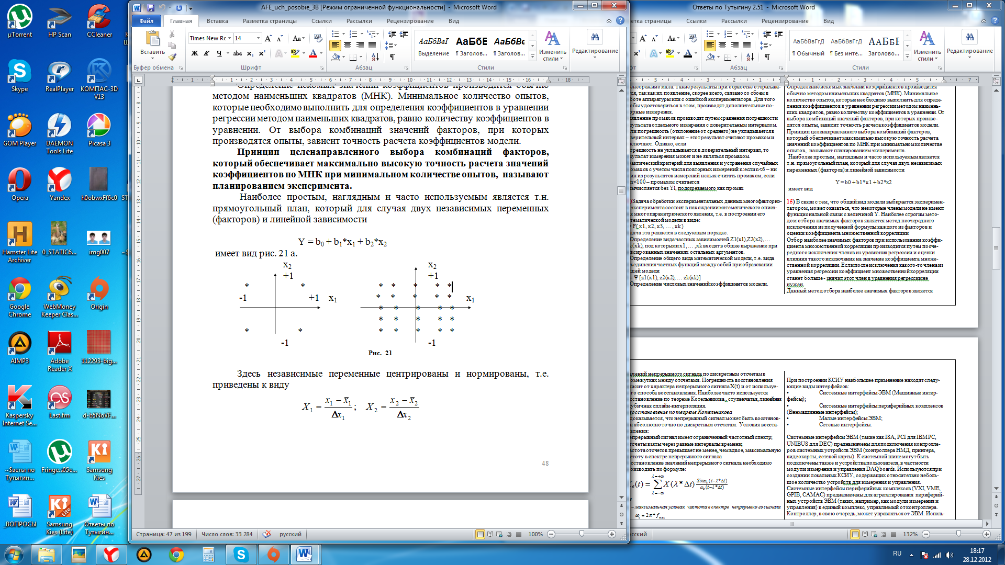Open the Вид tab in background Word window
Viewport: 1005px width, 565px height.
[x=828, y=21]
